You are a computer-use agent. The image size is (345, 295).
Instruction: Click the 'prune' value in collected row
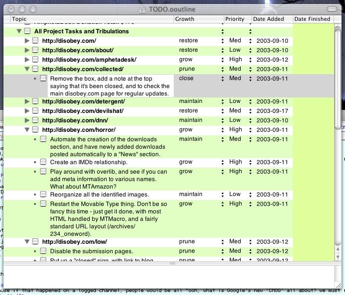(187, 69)
